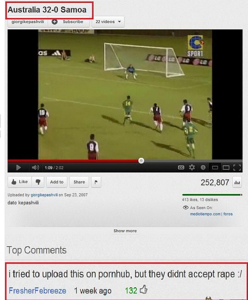Screen dimensions: 248x300
Task: Subscribe to giorgikepashvili channel
Action: coord(69,22)
